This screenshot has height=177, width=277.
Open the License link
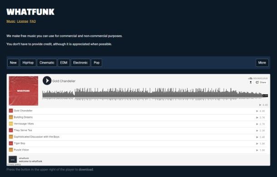23,21
